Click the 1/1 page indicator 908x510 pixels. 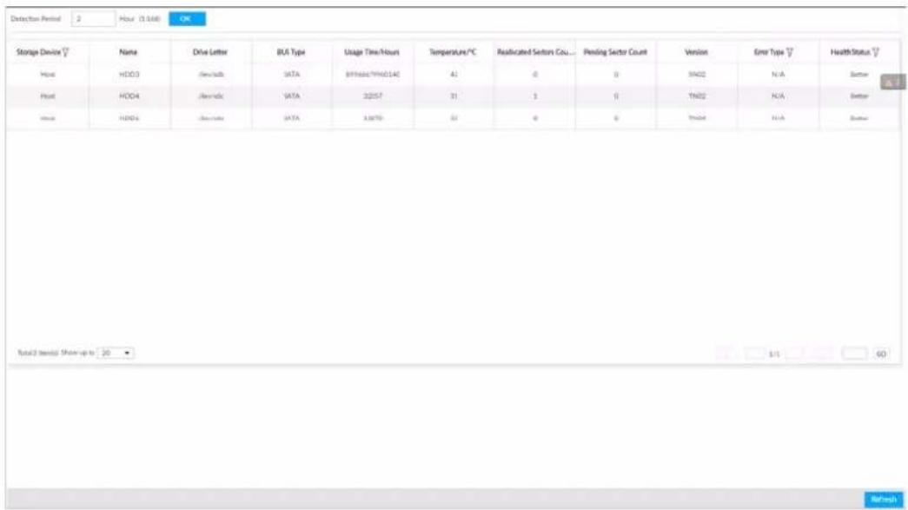(774, 354)
